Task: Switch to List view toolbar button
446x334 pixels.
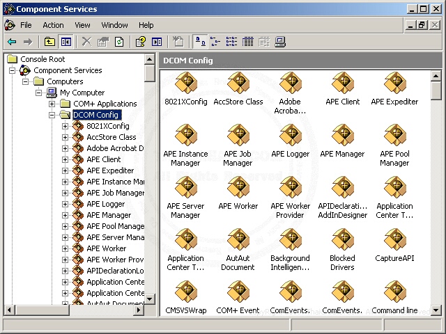Action: tap(231, 42)
